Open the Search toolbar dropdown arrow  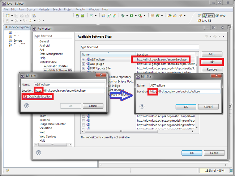185,16
